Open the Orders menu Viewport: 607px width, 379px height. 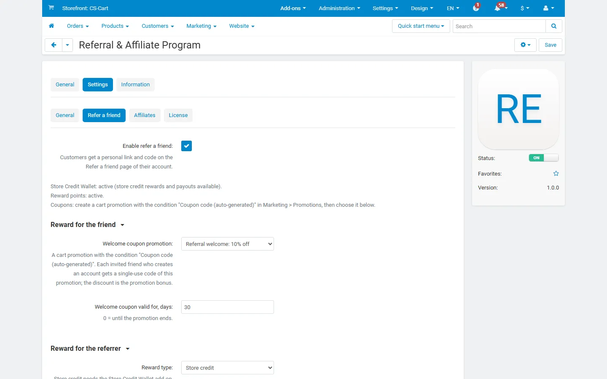[x=78, y=26]
